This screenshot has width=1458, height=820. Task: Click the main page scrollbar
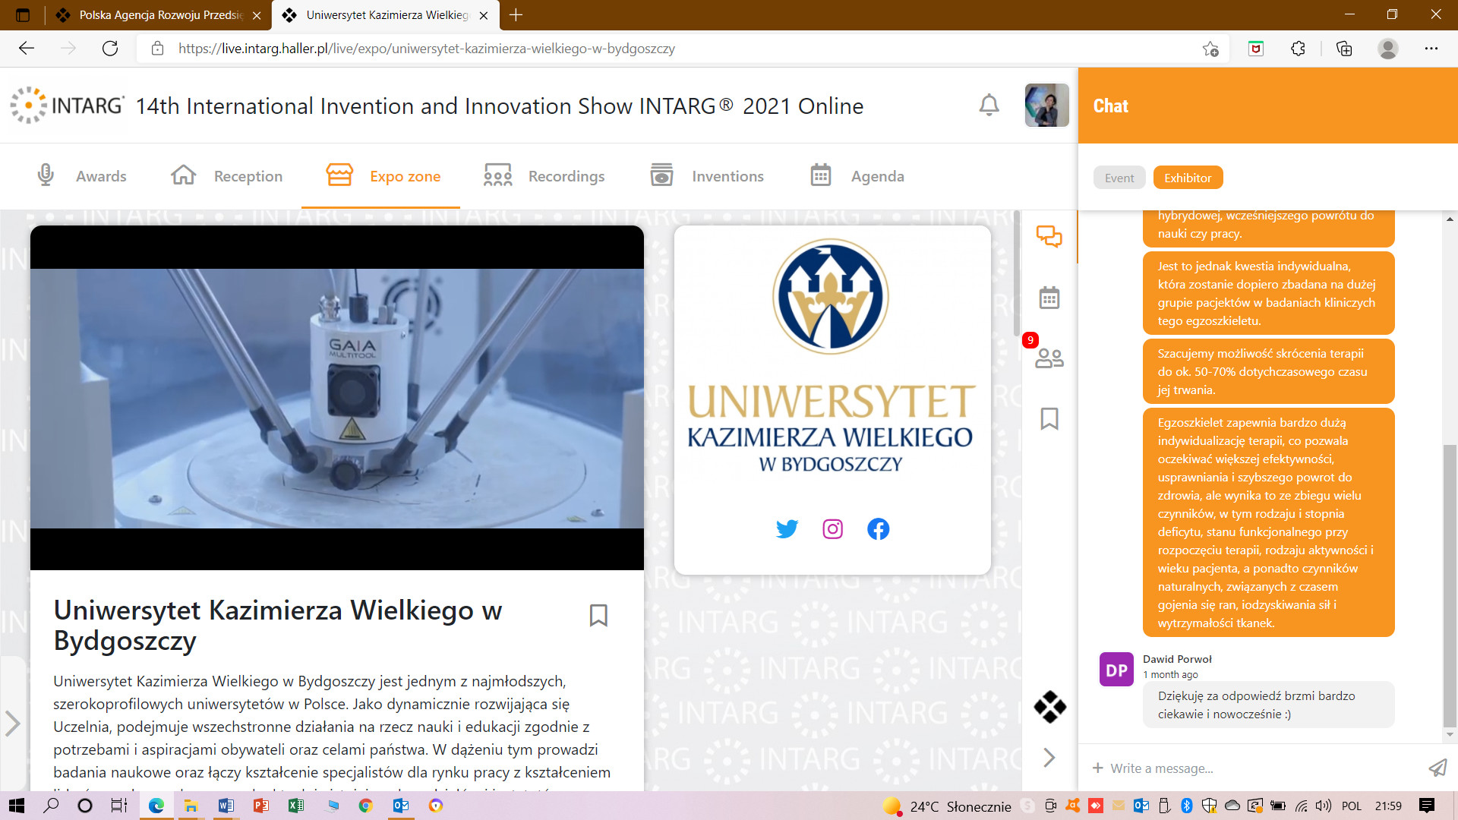pyautogui.click(x=1017, y=273)
